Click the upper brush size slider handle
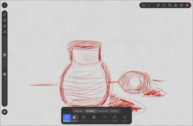The width and height of the screenshot is (193, 126). 5,55
